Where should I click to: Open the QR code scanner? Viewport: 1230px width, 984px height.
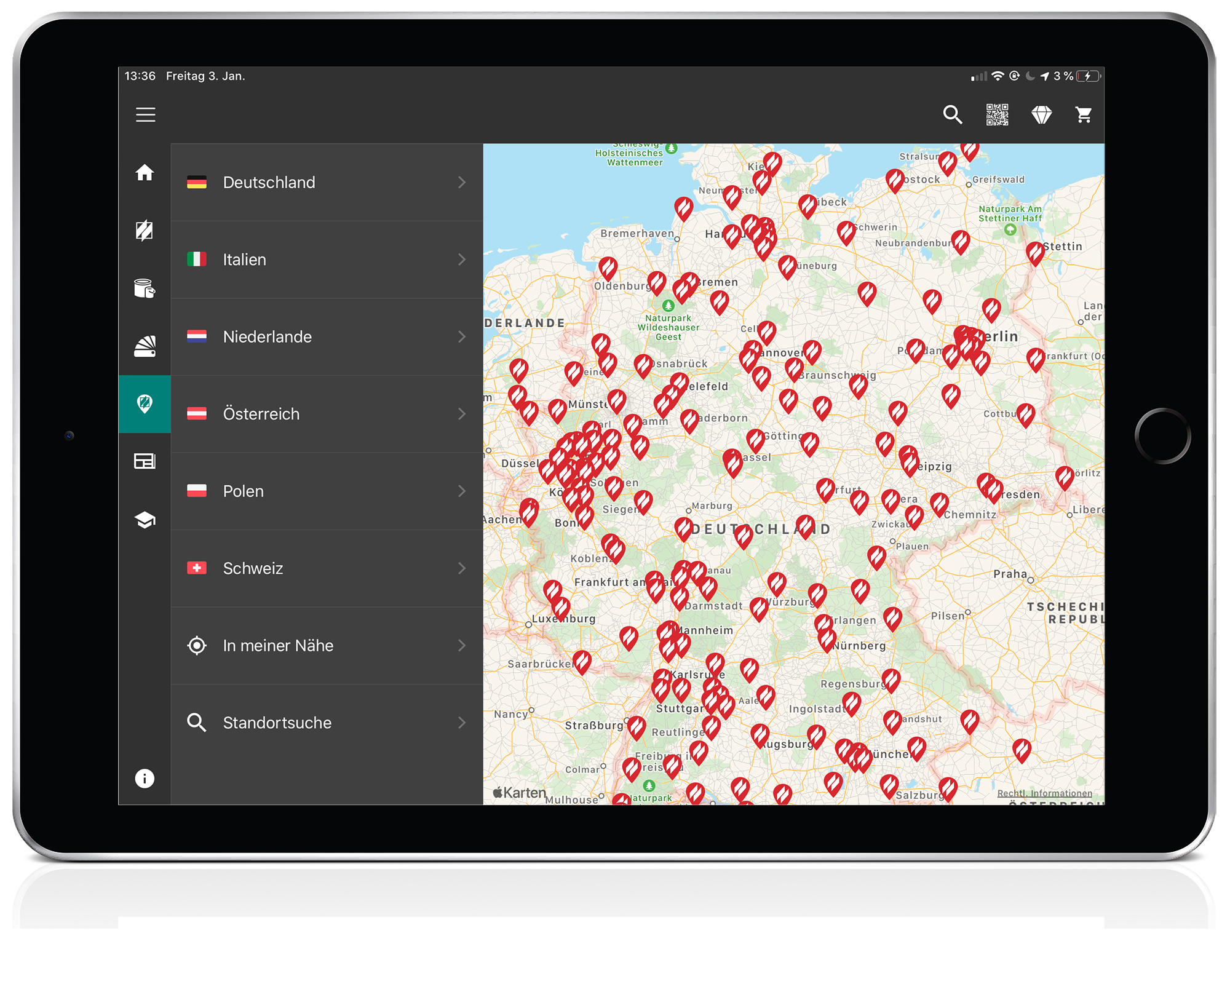[x=997, y=114]
